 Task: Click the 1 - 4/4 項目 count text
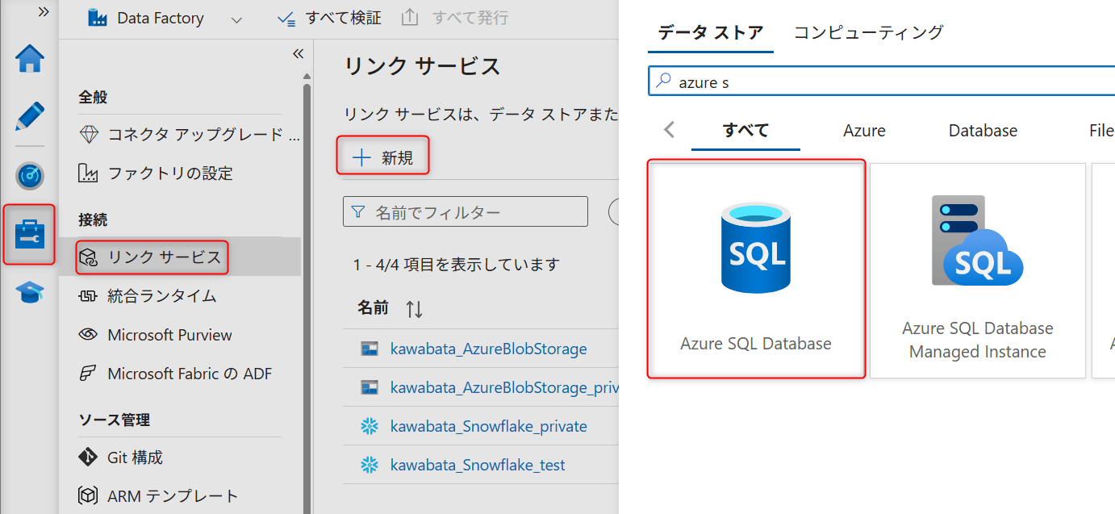point(457,264)
